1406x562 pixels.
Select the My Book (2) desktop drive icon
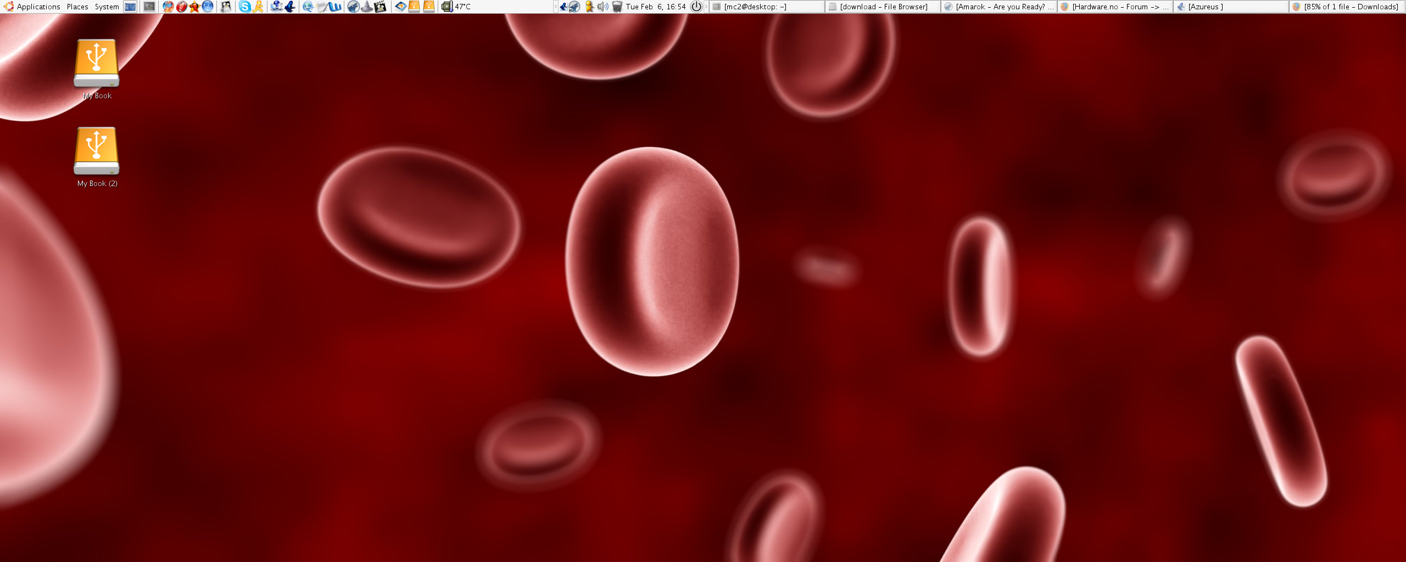click(97, 151)
